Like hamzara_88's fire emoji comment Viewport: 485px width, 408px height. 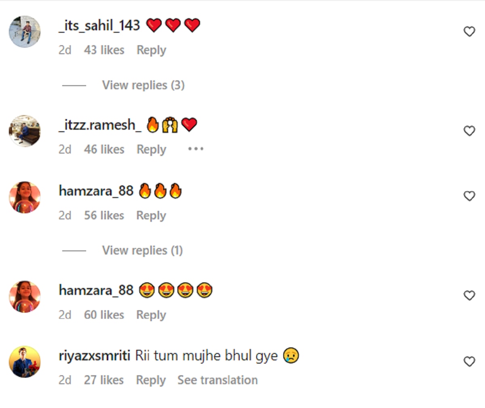tap(469, 196)
